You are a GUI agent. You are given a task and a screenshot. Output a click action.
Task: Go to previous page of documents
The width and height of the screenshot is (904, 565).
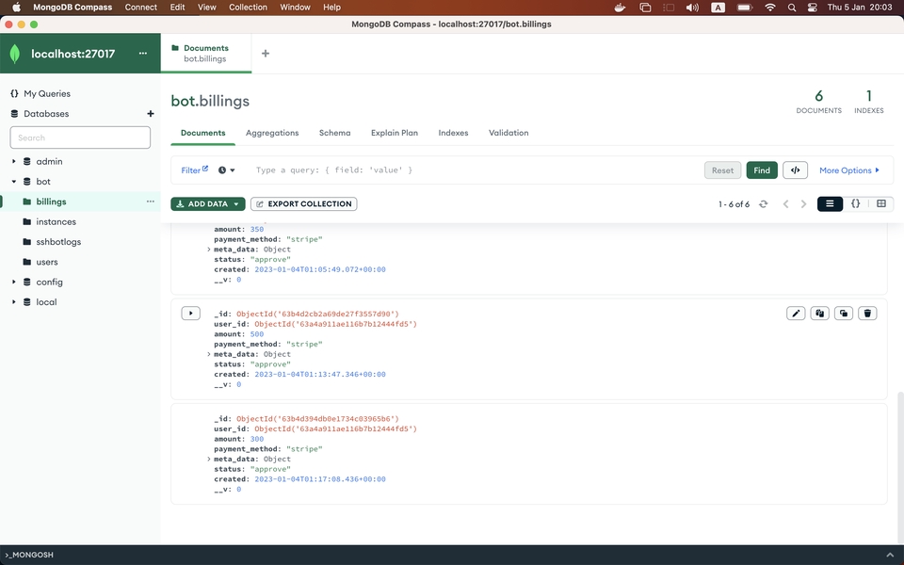click(x=785, y=204)
